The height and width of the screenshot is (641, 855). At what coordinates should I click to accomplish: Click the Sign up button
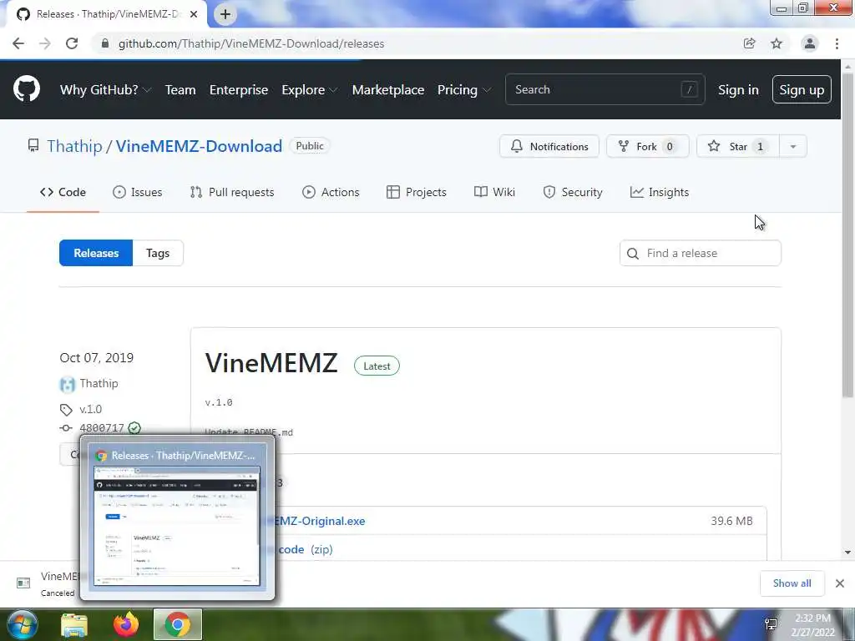(802, 89)
